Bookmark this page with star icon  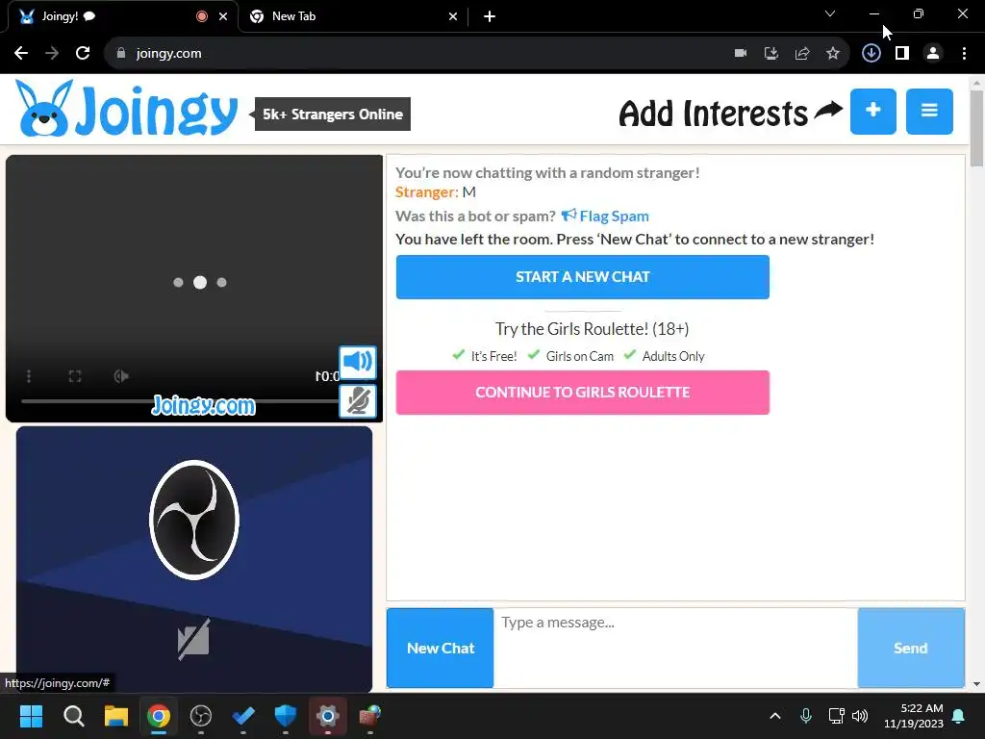click(x=833, y=54)
